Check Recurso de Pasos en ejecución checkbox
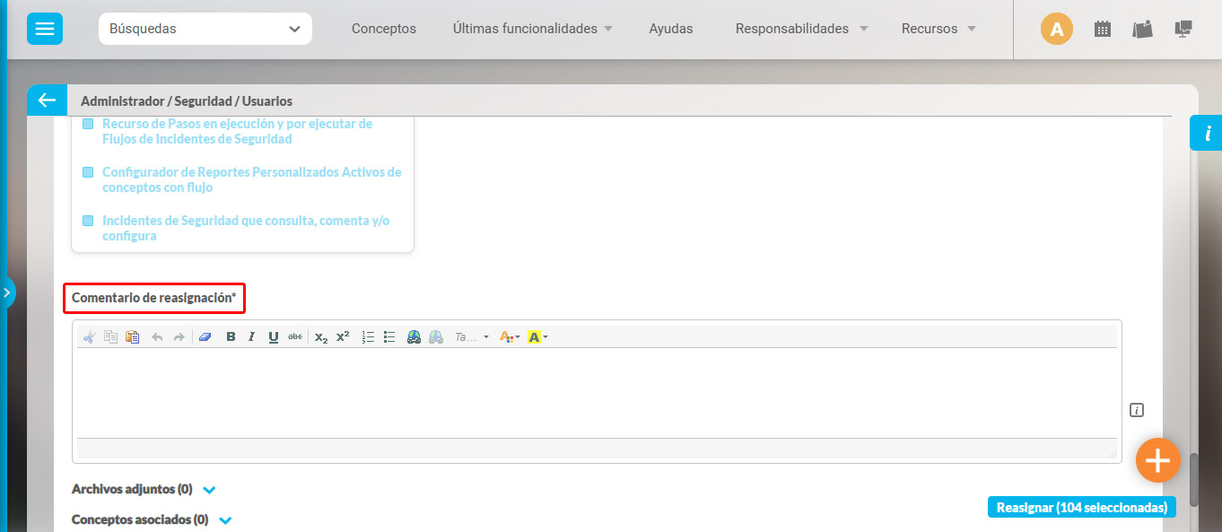 coord(88,124)
